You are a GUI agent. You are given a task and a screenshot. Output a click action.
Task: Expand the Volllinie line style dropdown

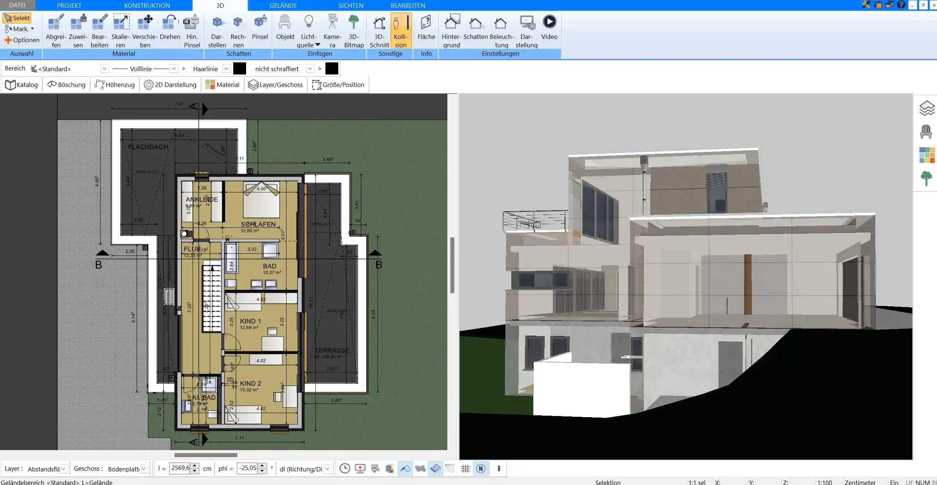tap(174, 69)
